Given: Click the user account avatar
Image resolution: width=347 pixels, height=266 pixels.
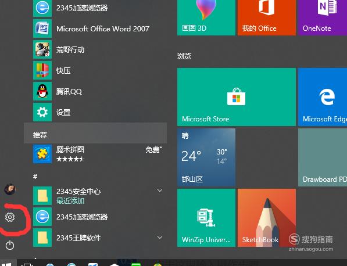Looking at the screenshot, I should tap(10, 189).
